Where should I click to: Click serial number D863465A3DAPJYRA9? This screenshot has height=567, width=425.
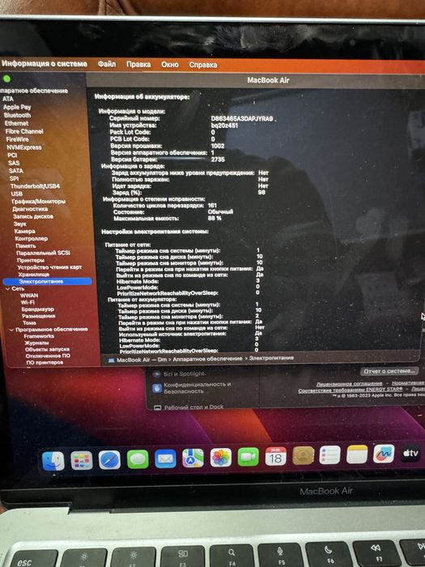pos(242,118)
